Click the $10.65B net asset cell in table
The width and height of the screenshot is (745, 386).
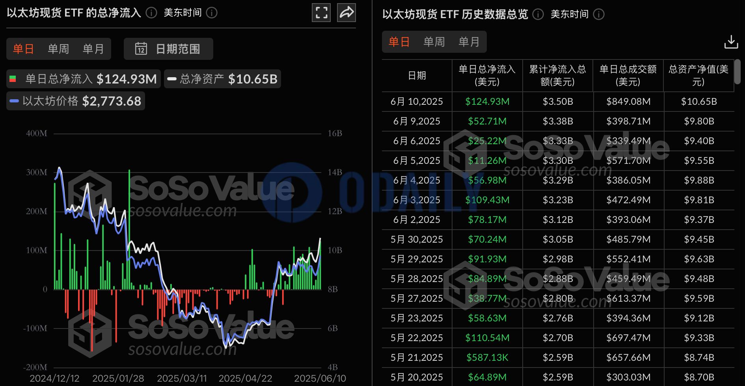[699, 102]
